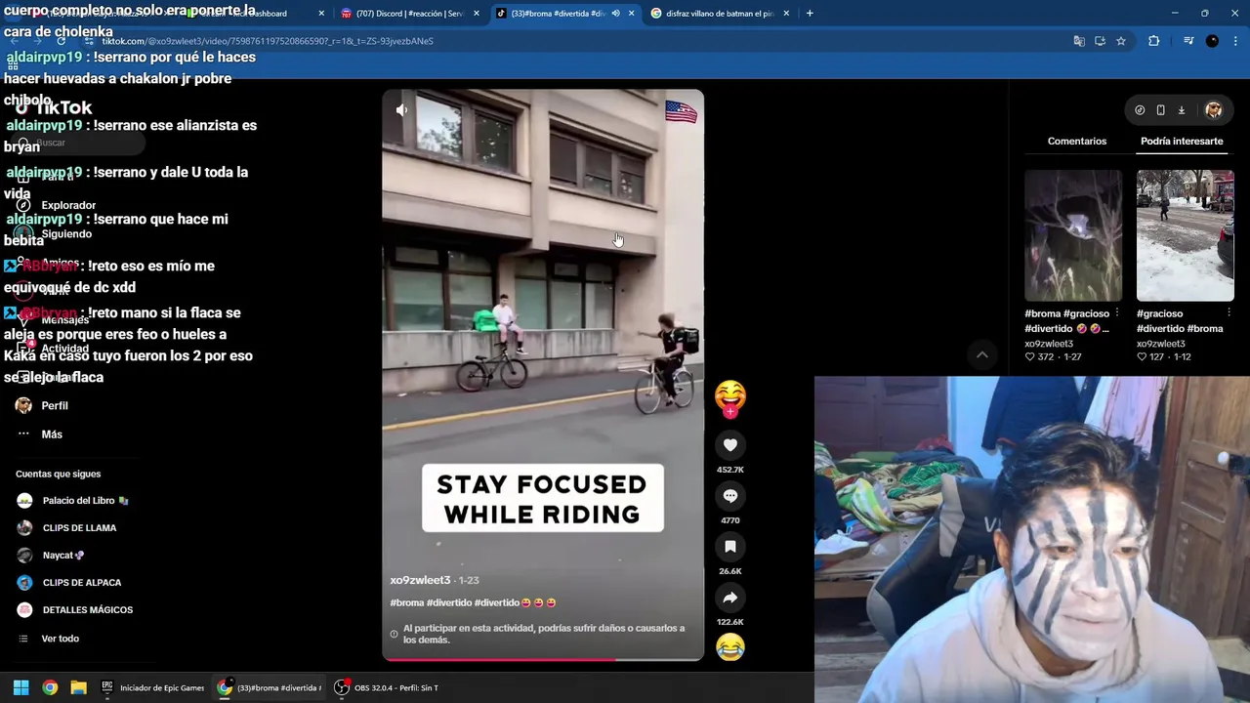Open Epic Games launcher taskbar item

click(x=152, y=687)
